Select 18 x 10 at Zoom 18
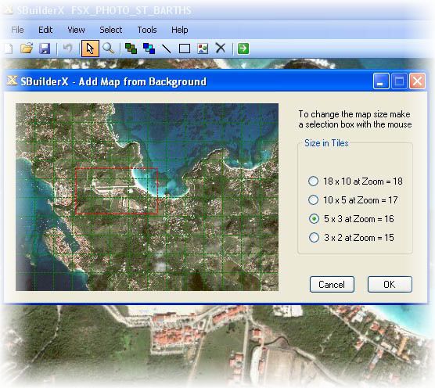The height and width of the screenshot is (388, 435). coord(314,181)
